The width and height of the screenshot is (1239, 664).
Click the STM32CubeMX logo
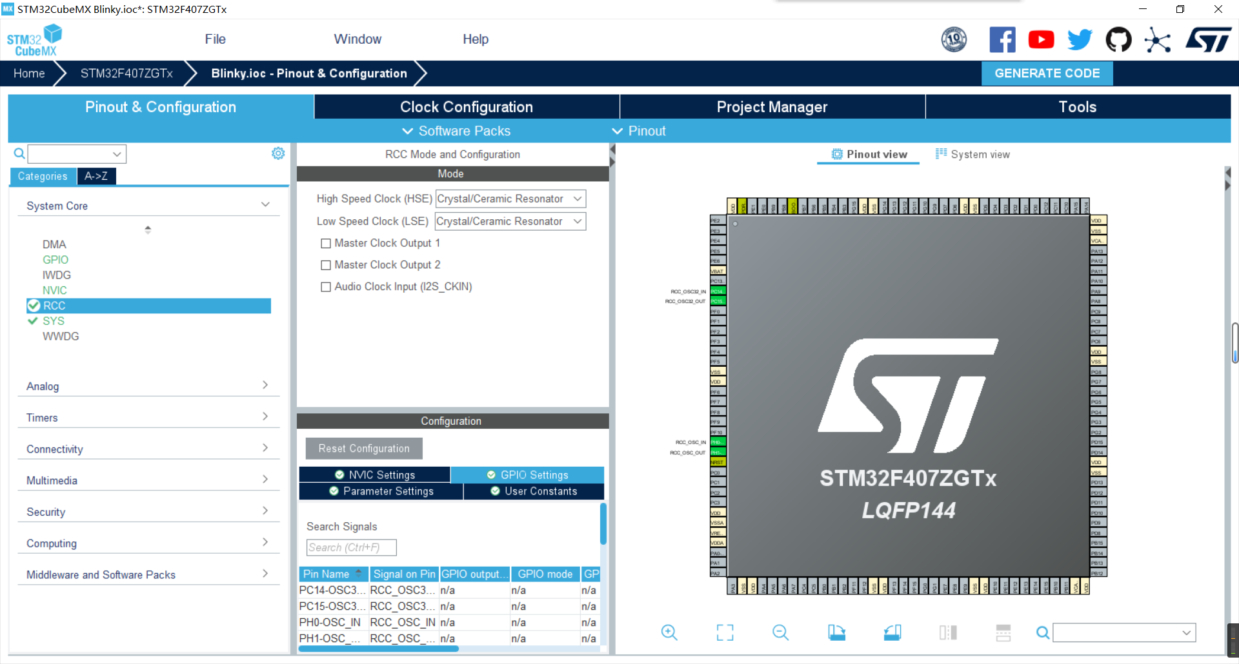(x=35, y=40)
